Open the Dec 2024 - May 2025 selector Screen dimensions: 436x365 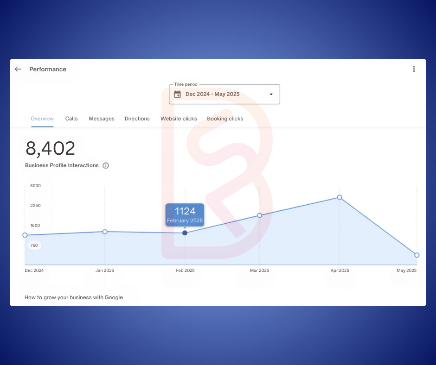click(x=224, y=94)
